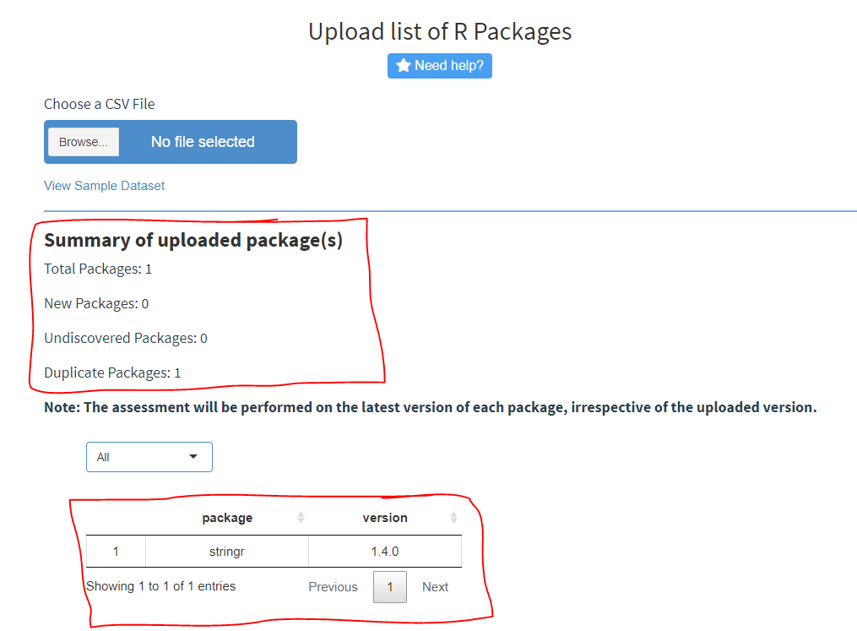Select page 1 in the pagination bar
Screen dimensions: 857x631
(389, 586)
